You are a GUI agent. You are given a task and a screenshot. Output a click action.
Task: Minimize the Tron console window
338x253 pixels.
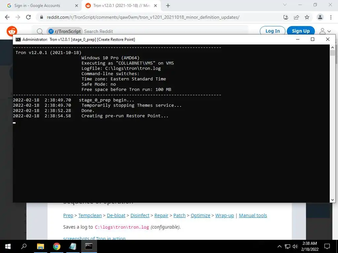(298, 39)
